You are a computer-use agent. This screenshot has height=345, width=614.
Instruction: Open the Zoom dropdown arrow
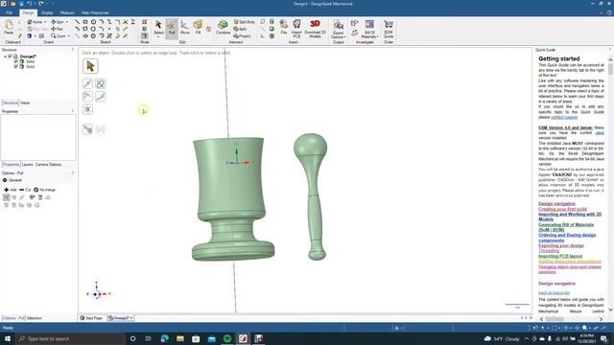68,36
